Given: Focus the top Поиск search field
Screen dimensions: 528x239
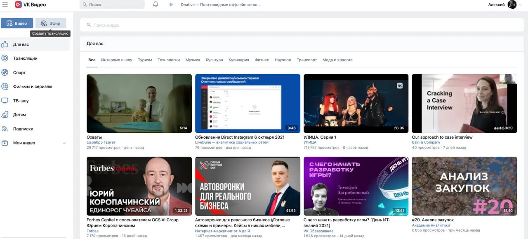Looking at the screenshot, I should [x=112, y=5].
